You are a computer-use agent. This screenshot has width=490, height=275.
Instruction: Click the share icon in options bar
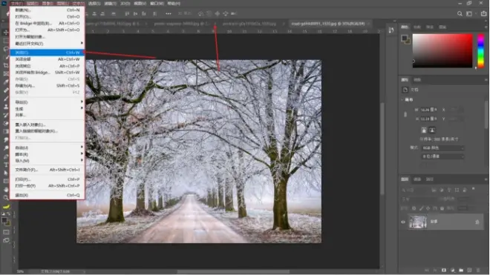483,14
